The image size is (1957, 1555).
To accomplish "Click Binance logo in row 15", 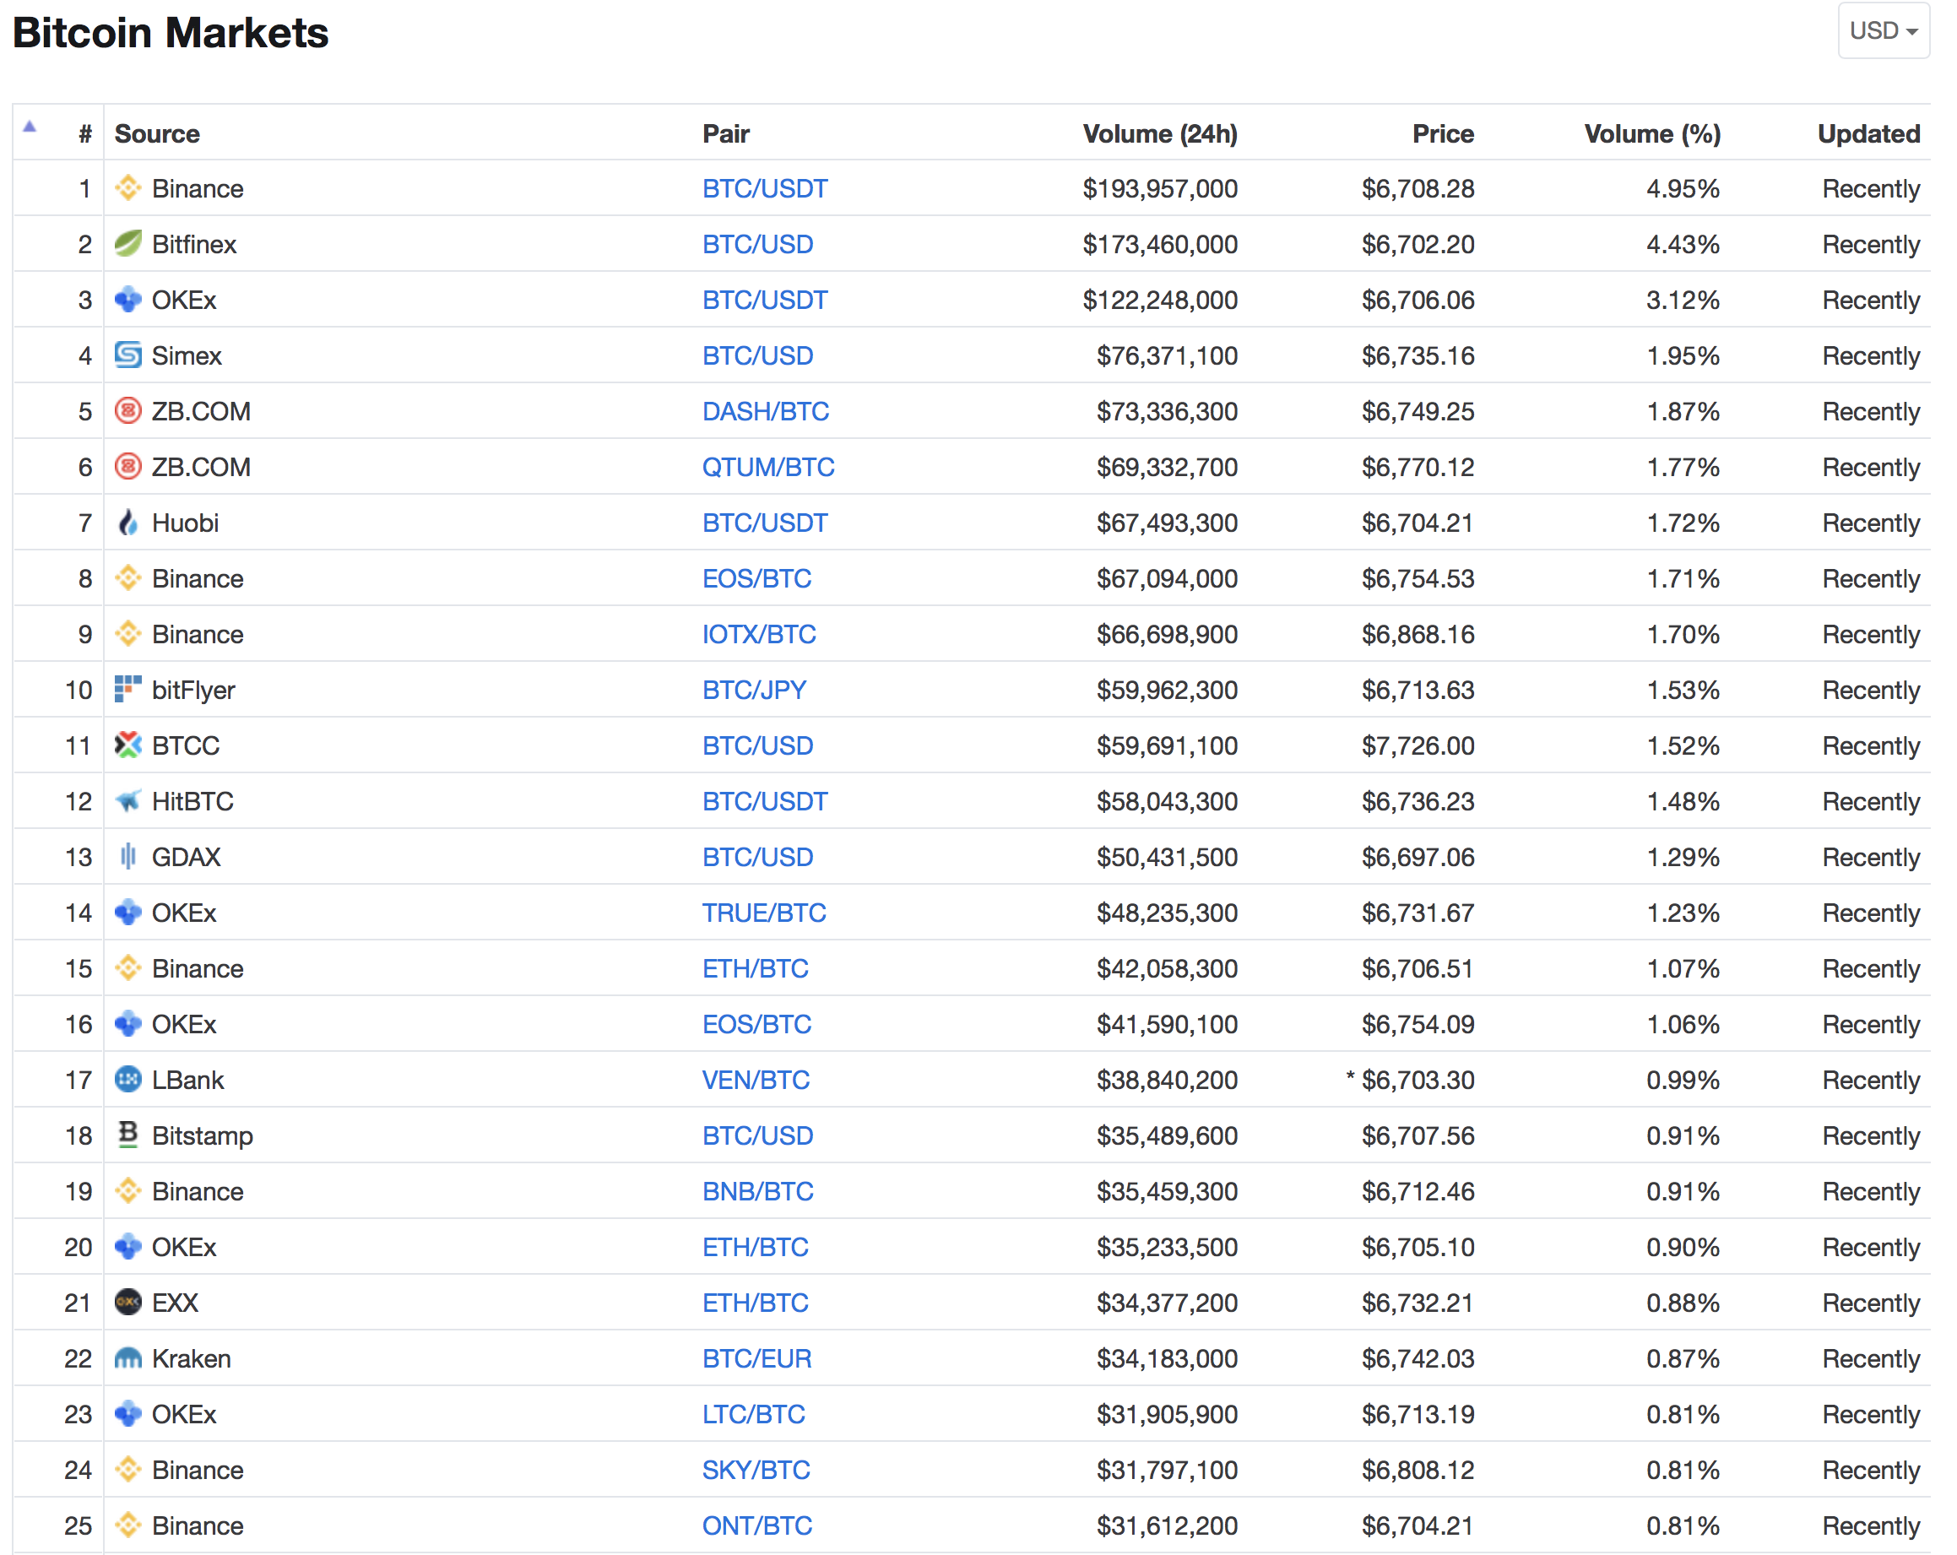I will click(x=128, y=967).
